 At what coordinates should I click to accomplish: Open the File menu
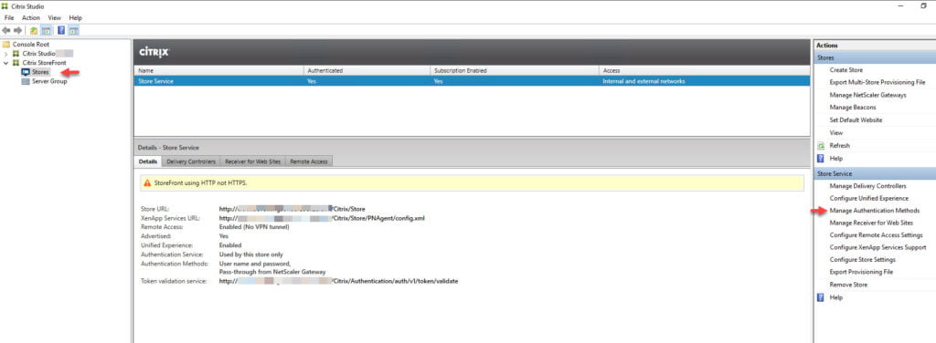9,18
